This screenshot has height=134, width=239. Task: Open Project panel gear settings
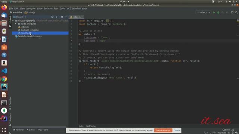[62, 17]
